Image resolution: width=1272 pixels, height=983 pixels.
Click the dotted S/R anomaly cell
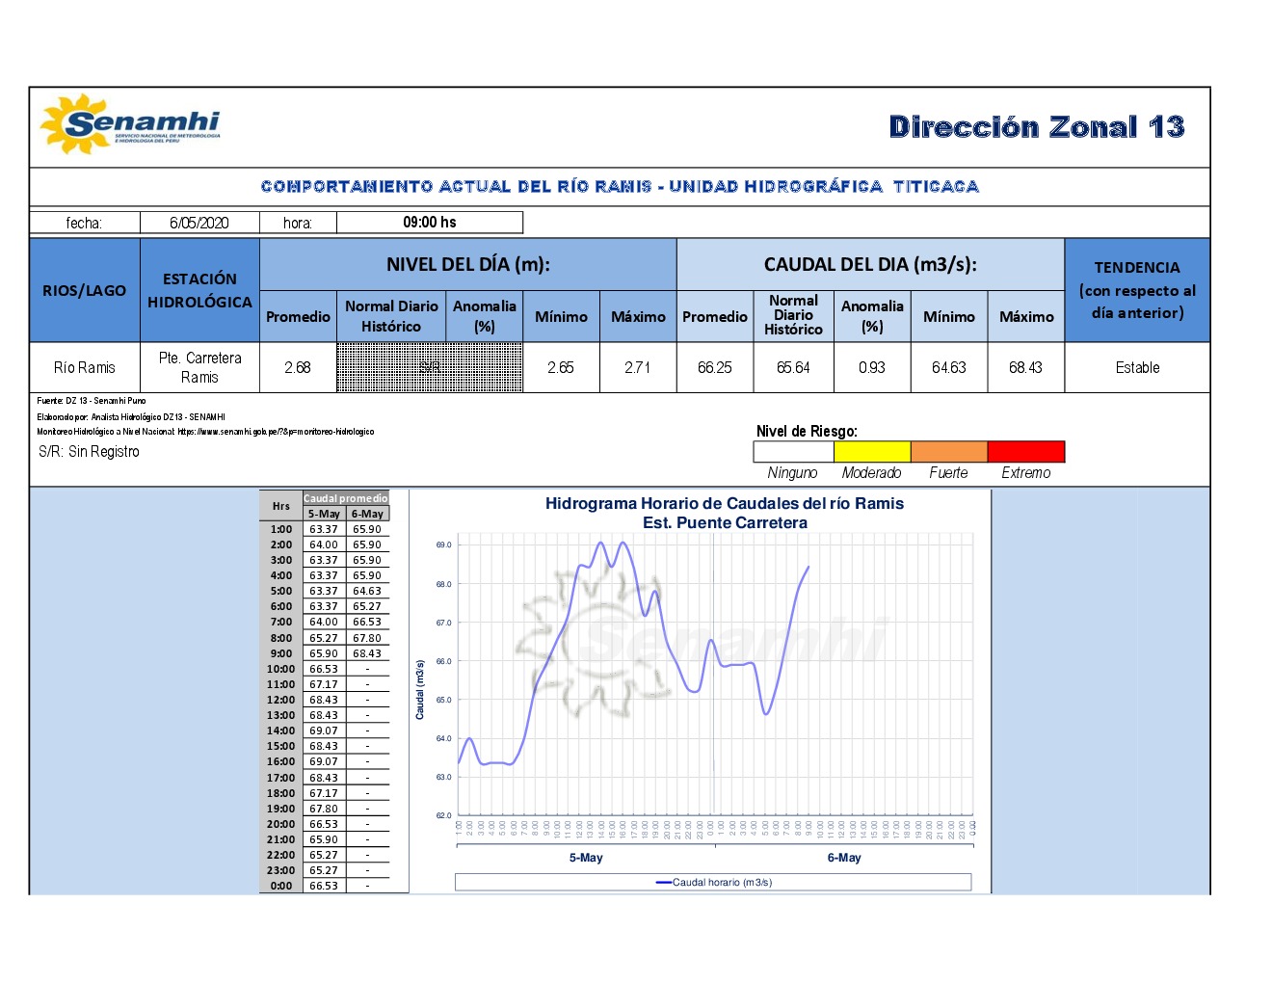tap(430, 367)
